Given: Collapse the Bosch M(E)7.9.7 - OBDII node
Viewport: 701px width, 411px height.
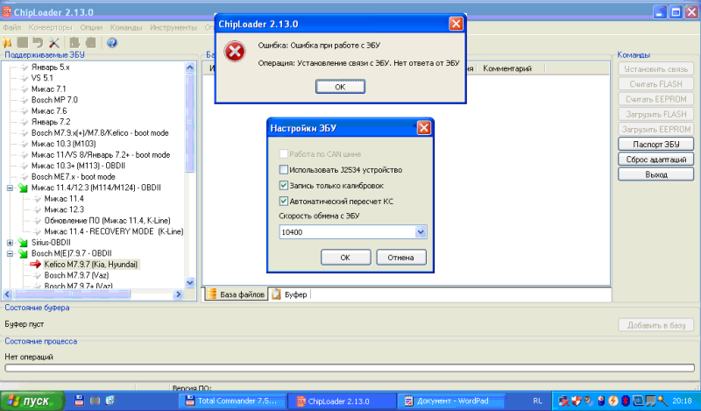Looking at the screenshot, I should coord(10,253).
